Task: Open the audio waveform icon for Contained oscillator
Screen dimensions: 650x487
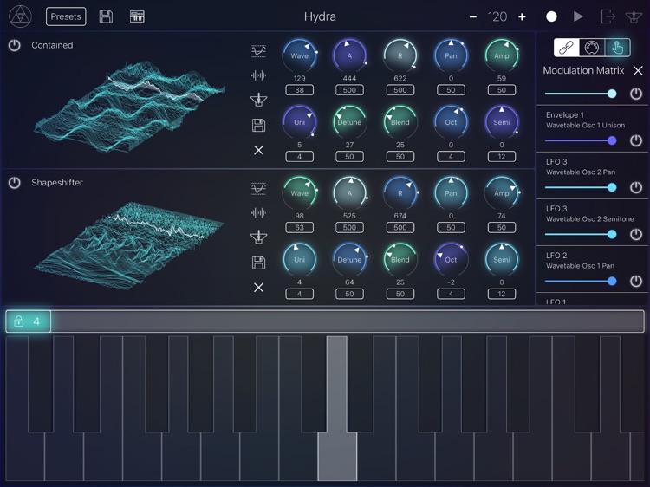Action: pos(258,75)
